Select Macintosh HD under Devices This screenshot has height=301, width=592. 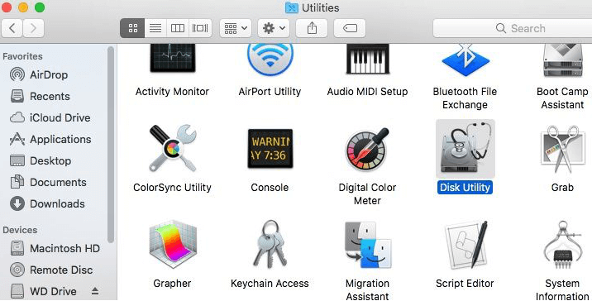(x=55, y=249)
